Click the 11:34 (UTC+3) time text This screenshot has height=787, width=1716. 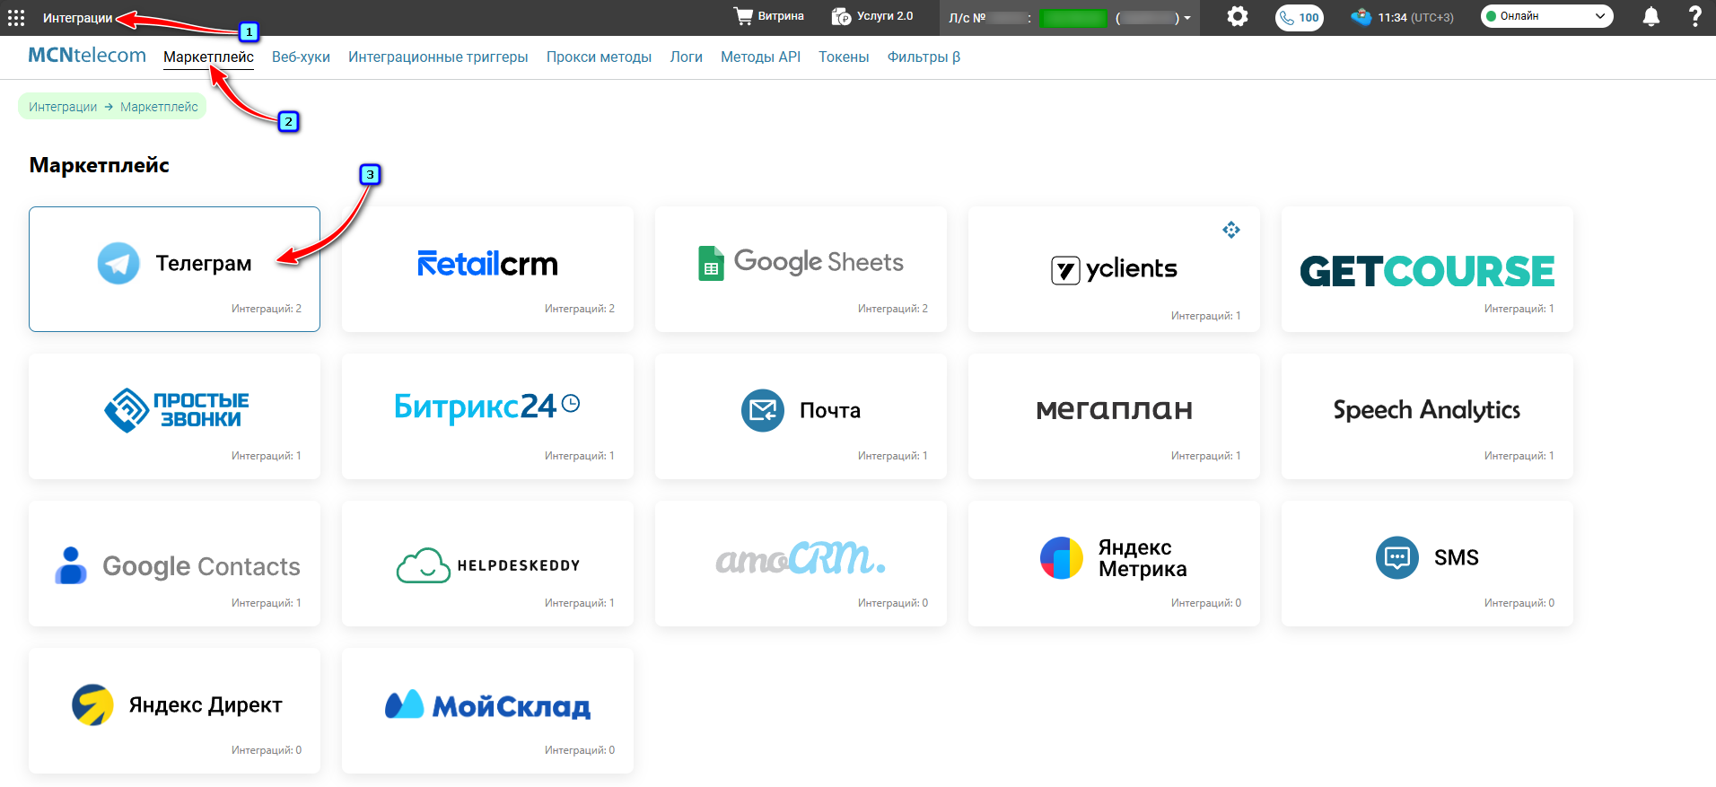(1416, 17)
